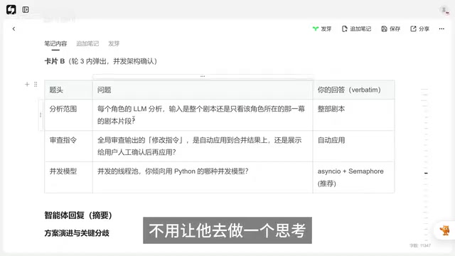This screenshot has height=256, width=455.
Task: Click the word count label
Action: pyautogui.click(x=420, y=245)
